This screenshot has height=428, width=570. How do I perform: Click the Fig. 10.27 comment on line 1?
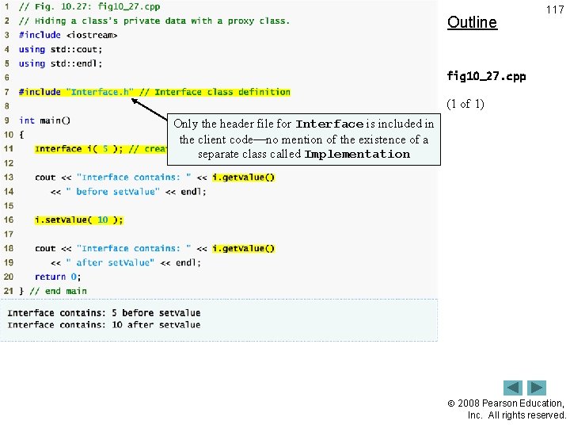point(89,7)
